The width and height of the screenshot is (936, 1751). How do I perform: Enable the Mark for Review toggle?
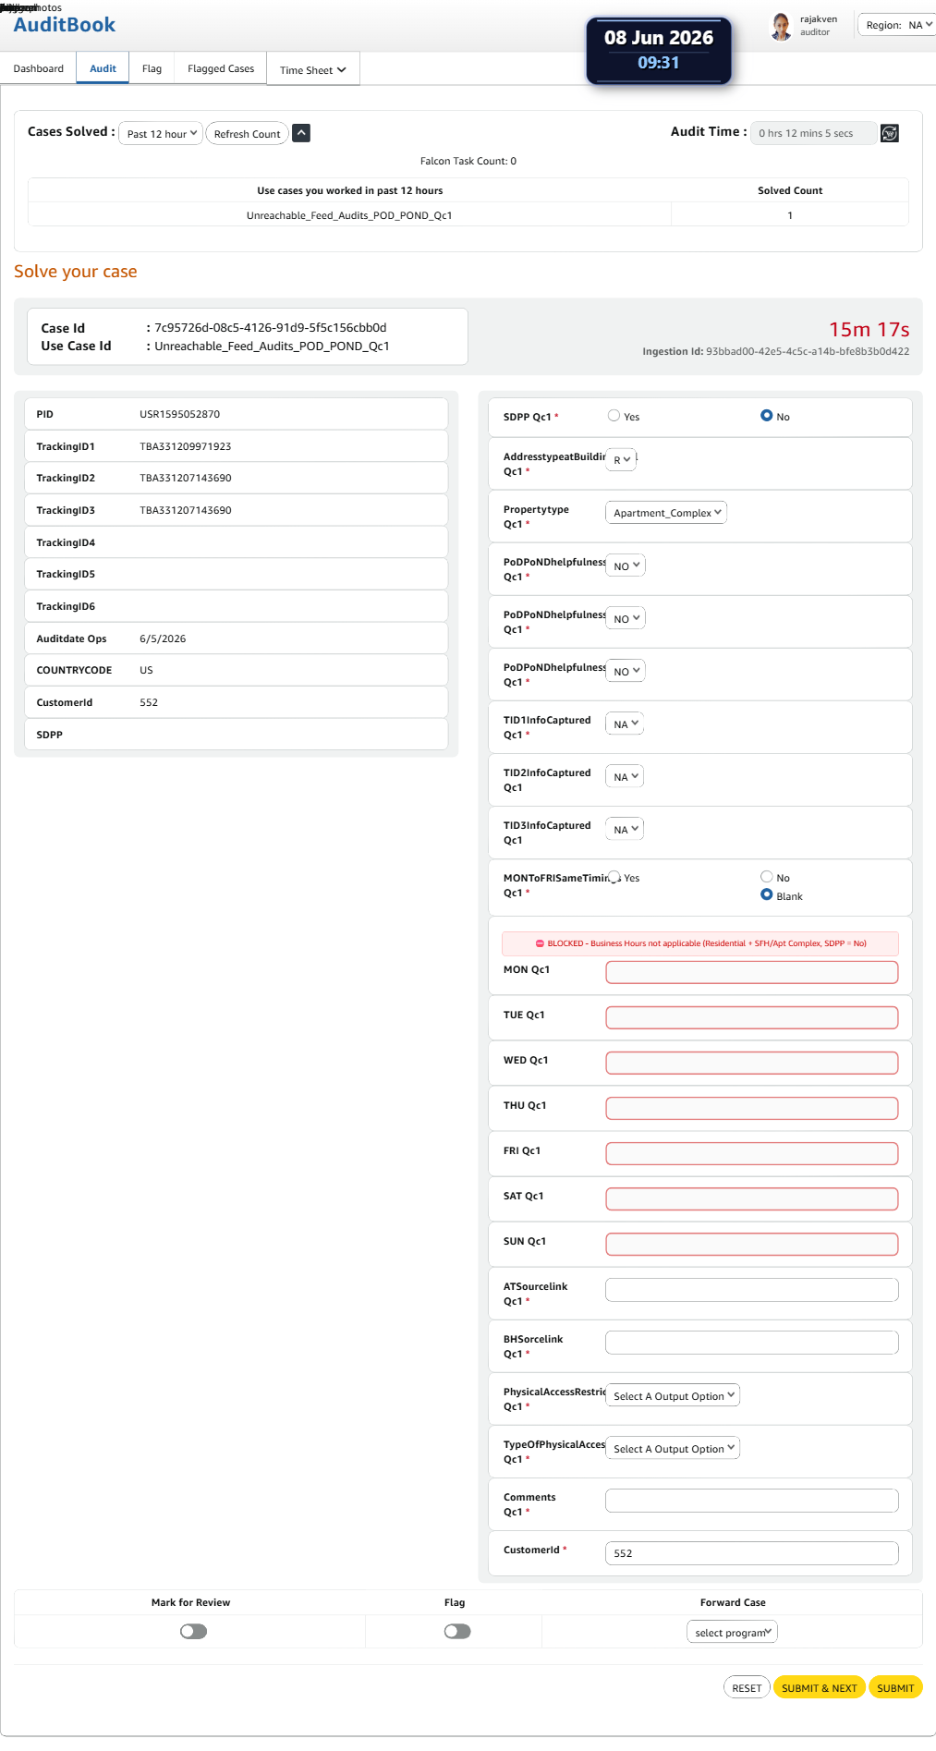[x=193, y=1631]
